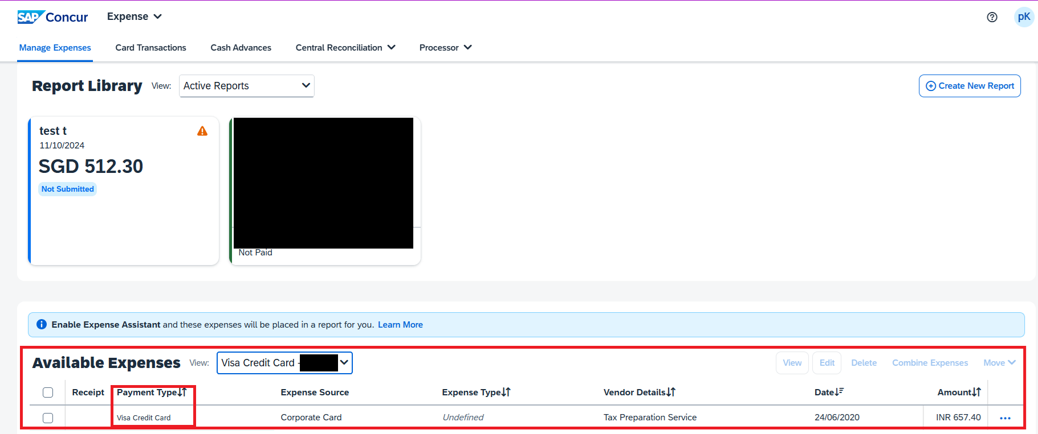
Task: Click the Undefined expense type cell
Action: point(463,418)
